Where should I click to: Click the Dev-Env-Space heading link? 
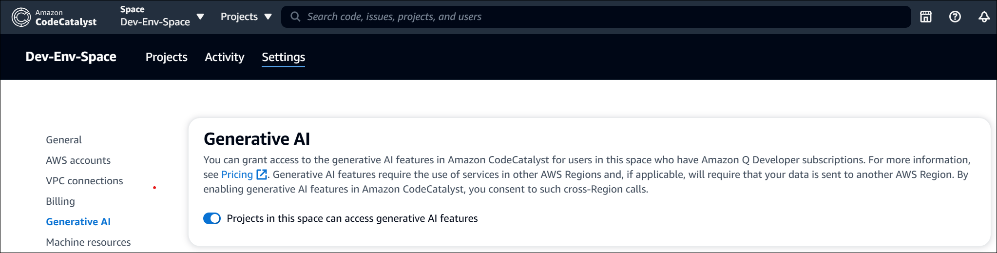coord(71,57)
